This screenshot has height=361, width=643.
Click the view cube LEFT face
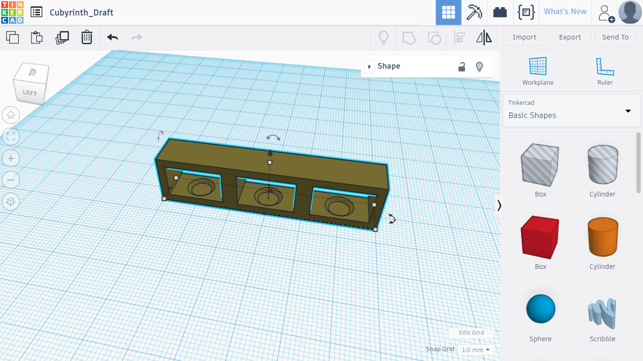pyautogui.click(x=29, y=92)
